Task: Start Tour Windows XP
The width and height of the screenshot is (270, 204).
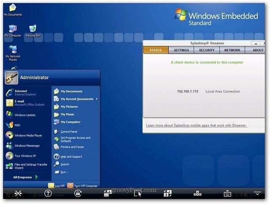Action: [x=21, y=156]
